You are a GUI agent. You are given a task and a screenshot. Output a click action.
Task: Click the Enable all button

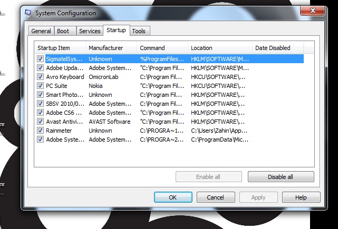[x=208, y=177]
